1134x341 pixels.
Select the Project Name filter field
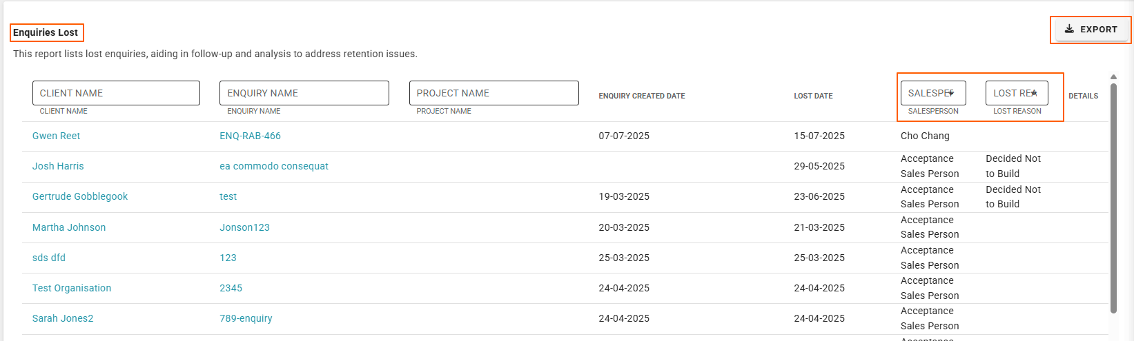(494, 93)
